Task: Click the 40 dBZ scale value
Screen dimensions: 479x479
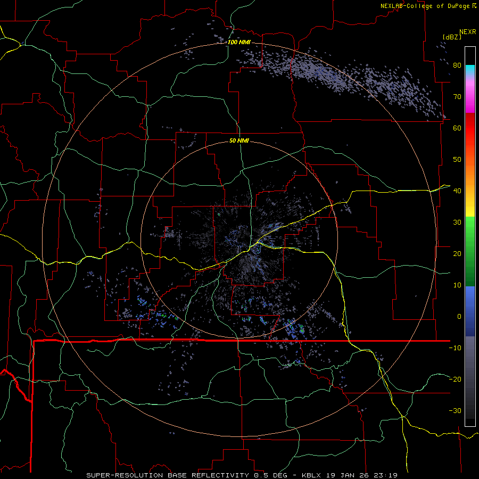Action: [457, 191]
